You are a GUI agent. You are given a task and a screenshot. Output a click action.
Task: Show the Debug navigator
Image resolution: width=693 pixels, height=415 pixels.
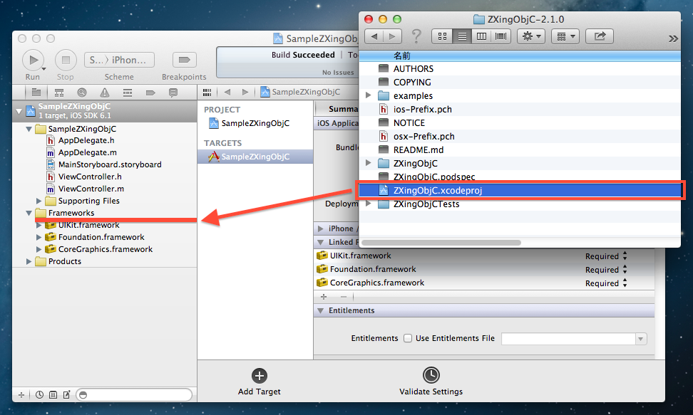tap(128, 93)
